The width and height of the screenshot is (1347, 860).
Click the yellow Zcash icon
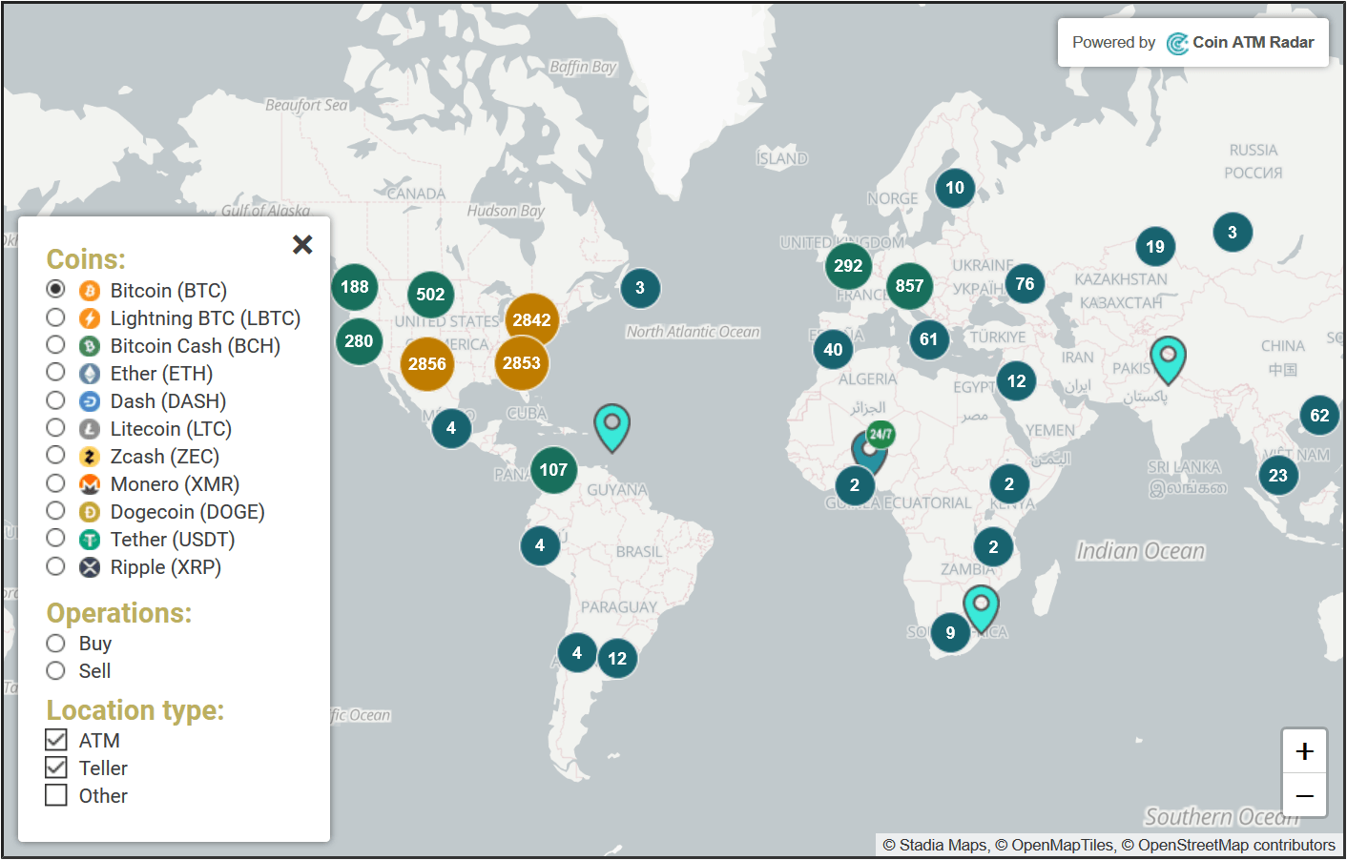click(x=90, y=457)
